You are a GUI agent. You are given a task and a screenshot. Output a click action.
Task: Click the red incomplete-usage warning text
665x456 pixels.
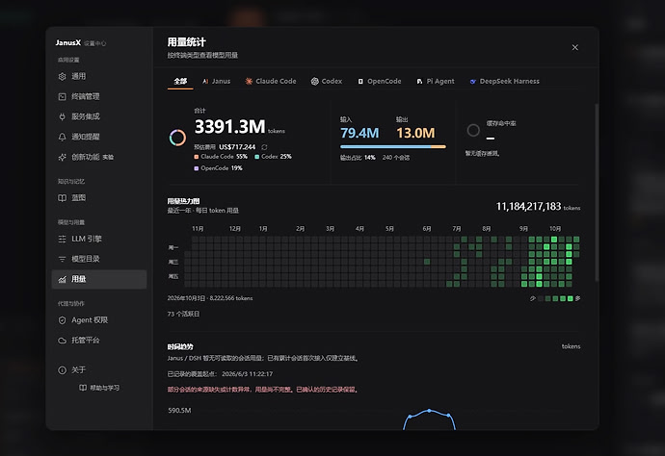click(263, 390)
